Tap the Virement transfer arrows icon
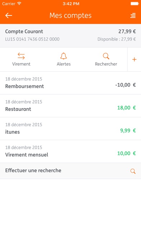This screenshot has width=141, height=251. pos(21,56)
